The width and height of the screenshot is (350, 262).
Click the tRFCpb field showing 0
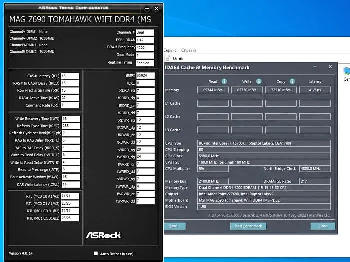coord(71,133)
